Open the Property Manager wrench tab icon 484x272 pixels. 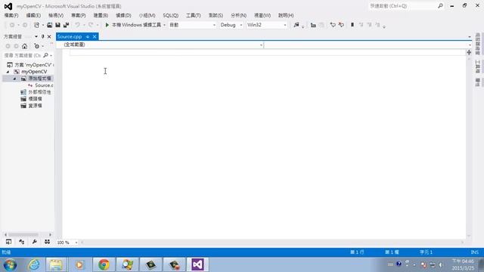[34, 242]
